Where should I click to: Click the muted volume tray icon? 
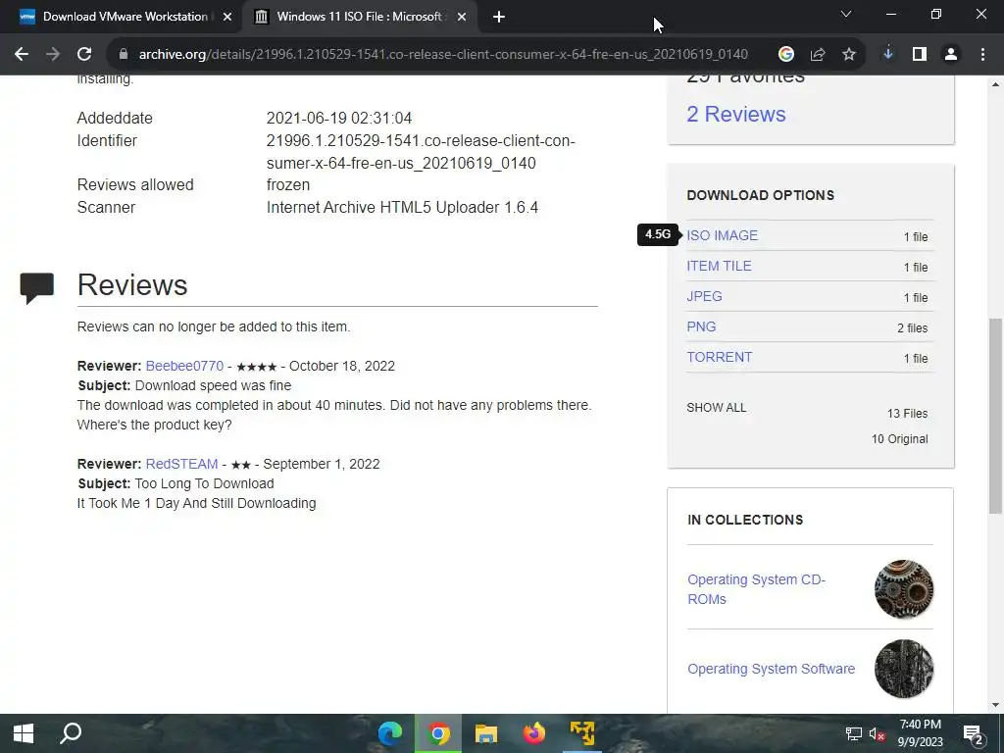pyautogui.click(x=878, y=733)
